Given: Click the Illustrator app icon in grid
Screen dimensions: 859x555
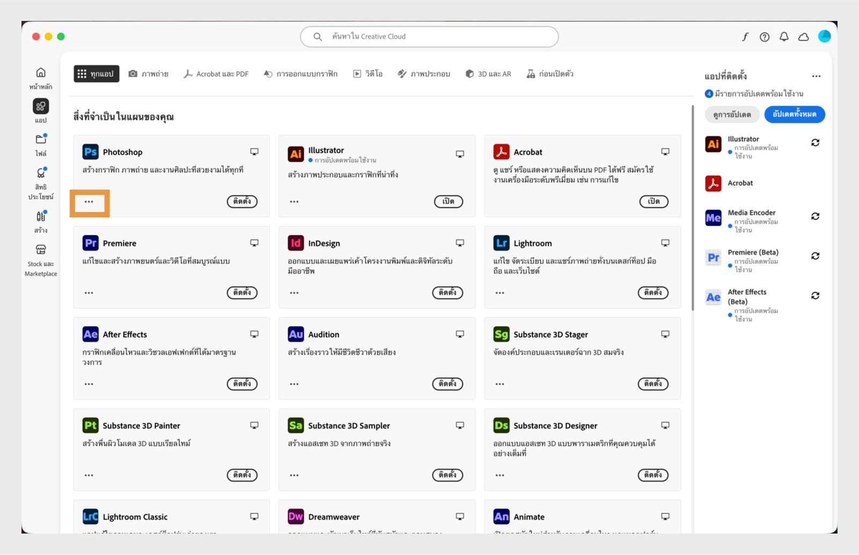Looking at the screenshot, I should (296, 154).
